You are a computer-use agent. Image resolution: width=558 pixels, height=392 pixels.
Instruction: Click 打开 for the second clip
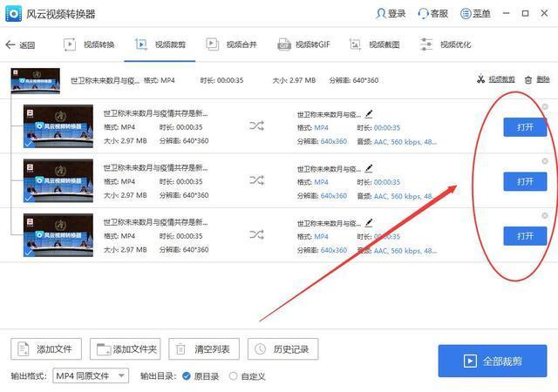(525, 182)
